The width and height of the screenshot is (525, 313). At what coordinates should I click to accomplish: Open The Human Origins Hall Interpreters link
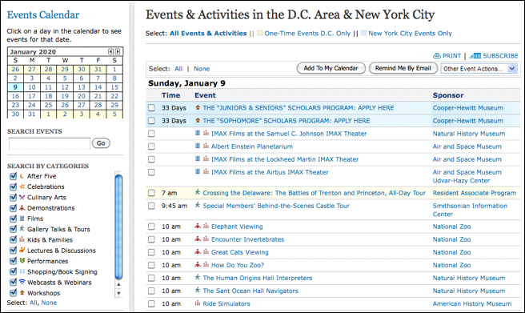[258, 278]
